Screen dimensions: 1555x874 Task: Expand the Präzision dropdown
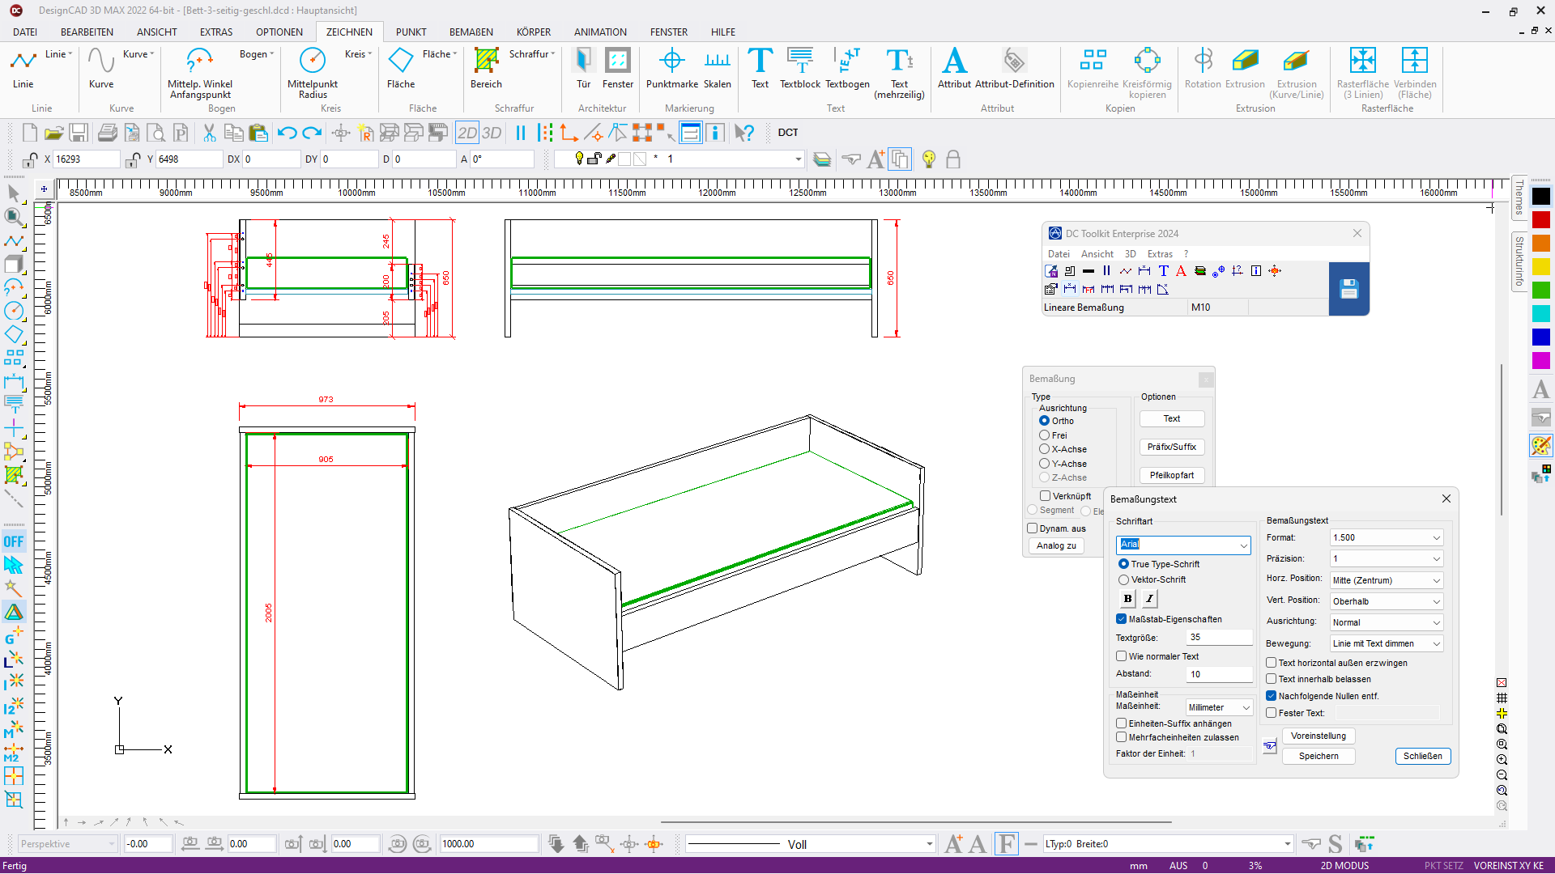[1387, 558]
